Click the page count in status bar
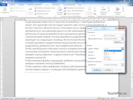 pyautogui.click(x=7, y=98)
